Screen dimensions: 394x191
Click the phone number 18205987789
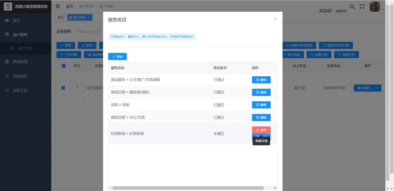(334, 88)
